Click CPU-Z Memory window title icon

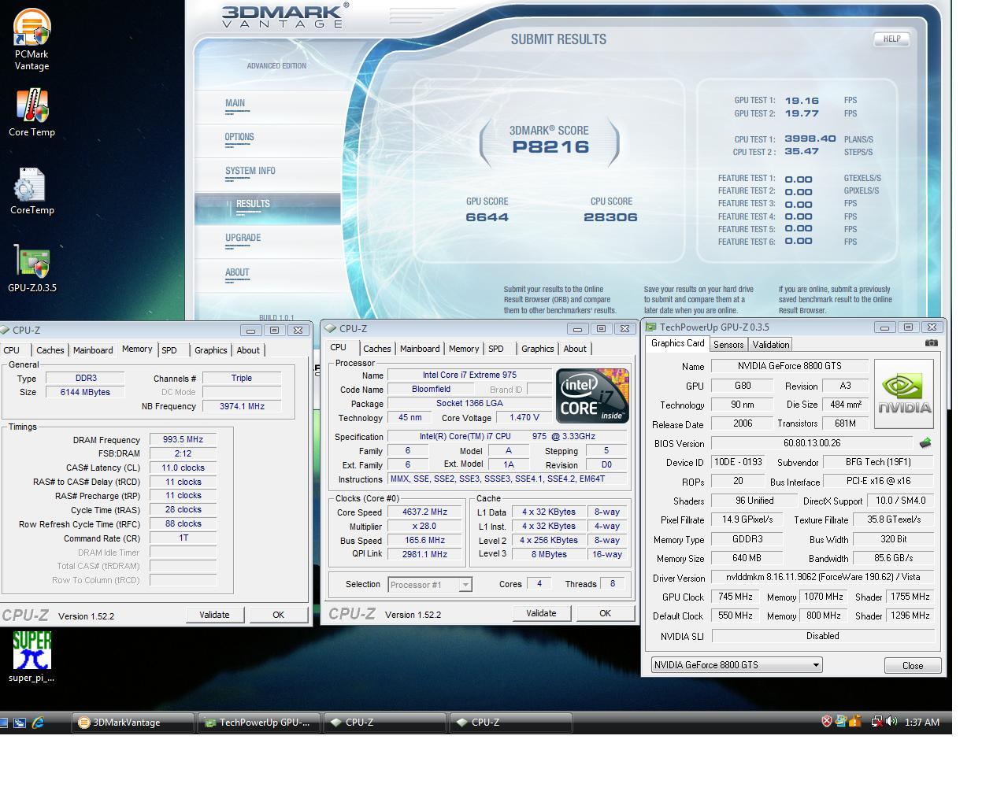coord(5,330)
